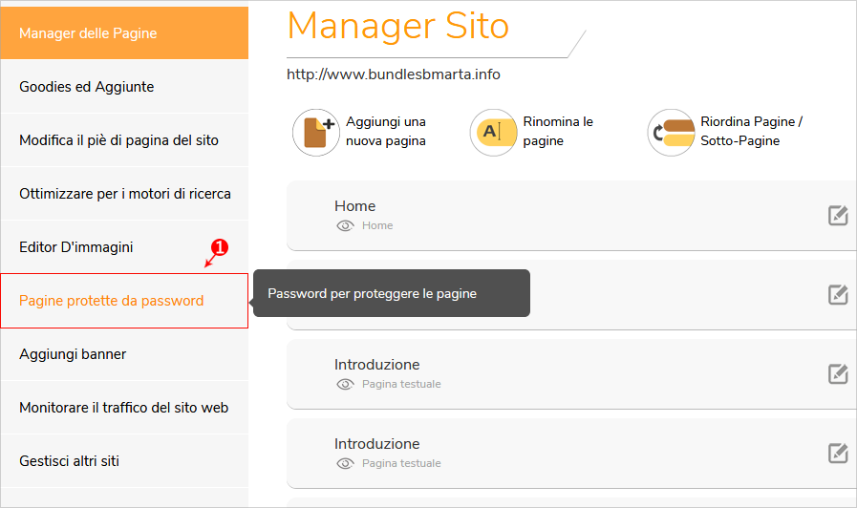Click the Add new page icon

[x=316, y=132]
